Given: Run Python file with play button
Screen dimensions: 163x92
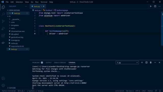Looking at the screenshot, I should pos(151,6).
